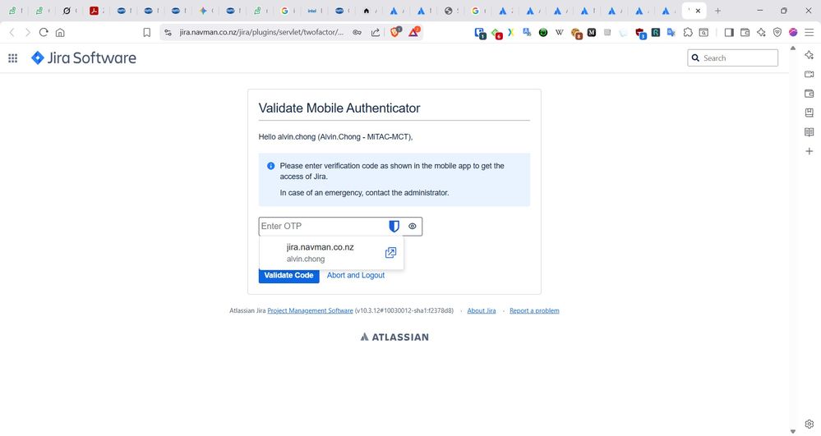Click the Validate Code button

(288, 275)
